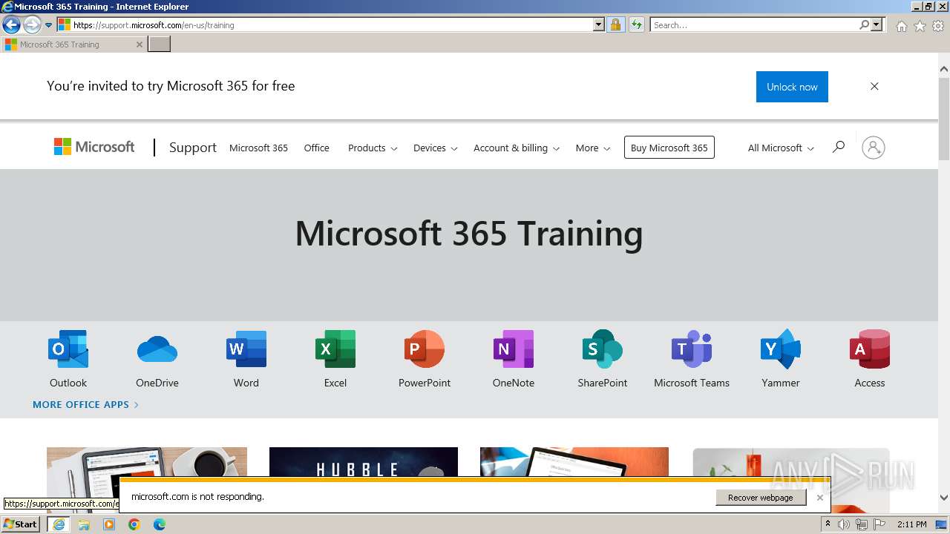Launch Microsoft Edge from the taskbar

(x=160, y=524)
